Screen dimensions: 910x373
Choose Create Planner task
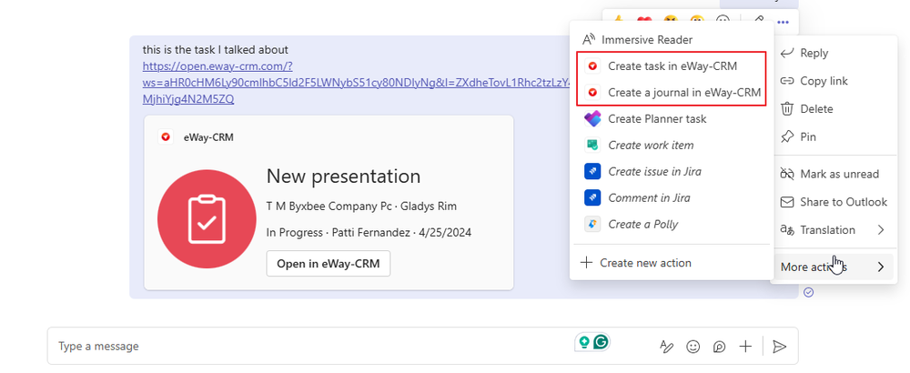coord(656,118)
